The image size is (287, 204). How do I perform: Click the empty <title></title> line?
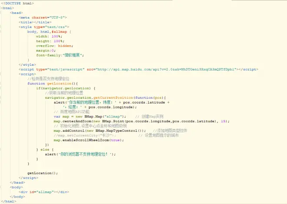pyautogui.click(x=35, y=22)
